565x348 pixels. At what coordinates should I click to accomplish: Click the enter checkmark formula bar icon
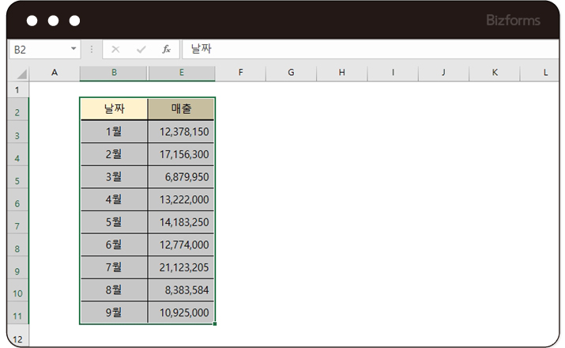click(141, 49)
